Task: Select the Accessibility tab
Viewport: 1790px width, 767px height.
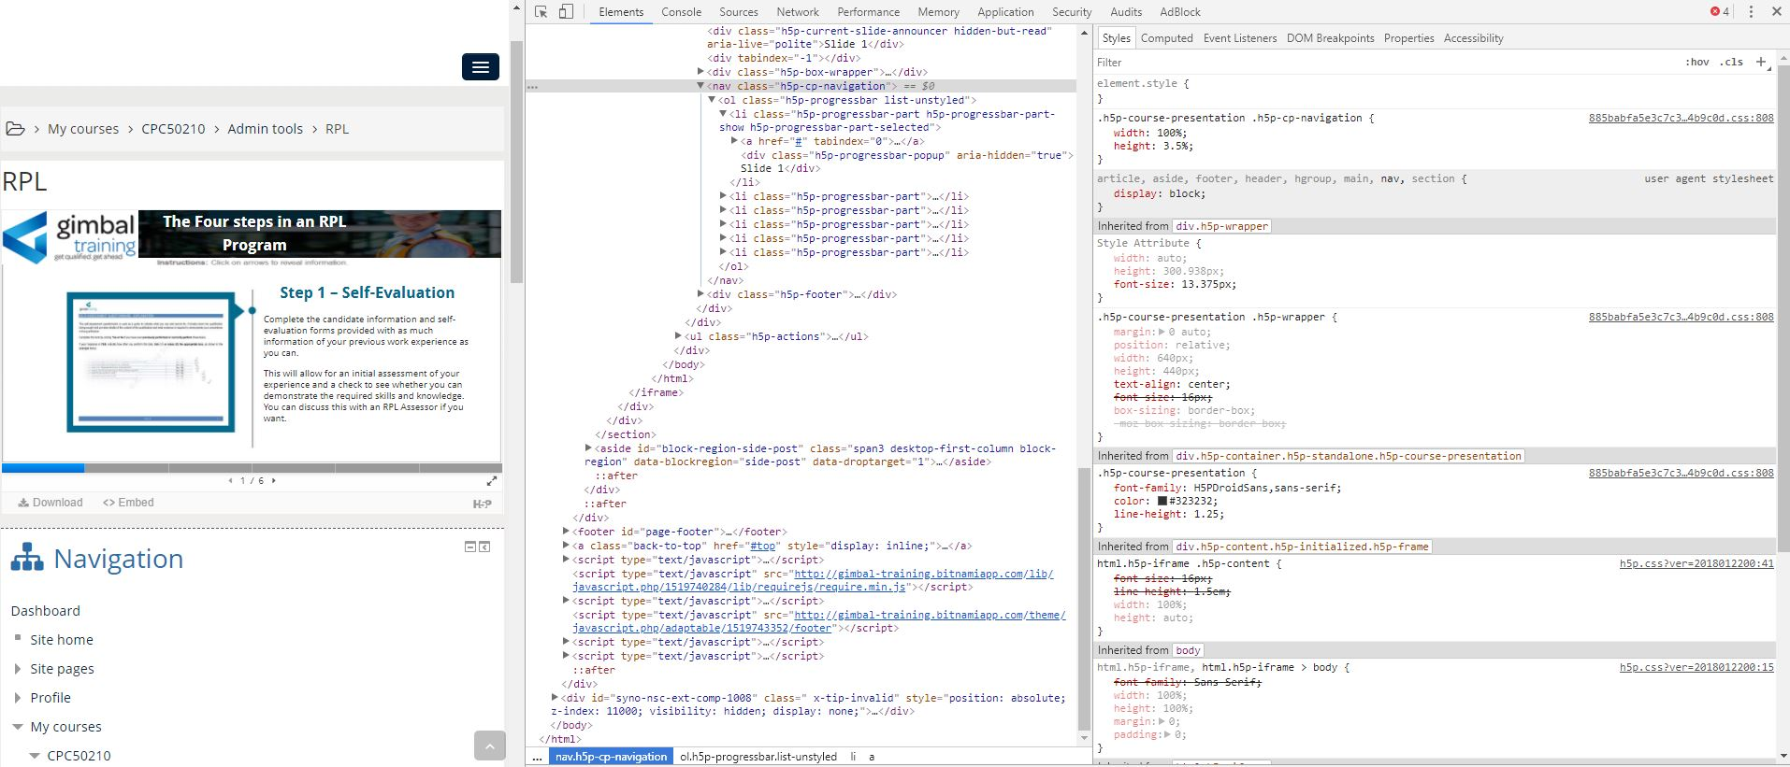Action: [x=1473, y=38]
